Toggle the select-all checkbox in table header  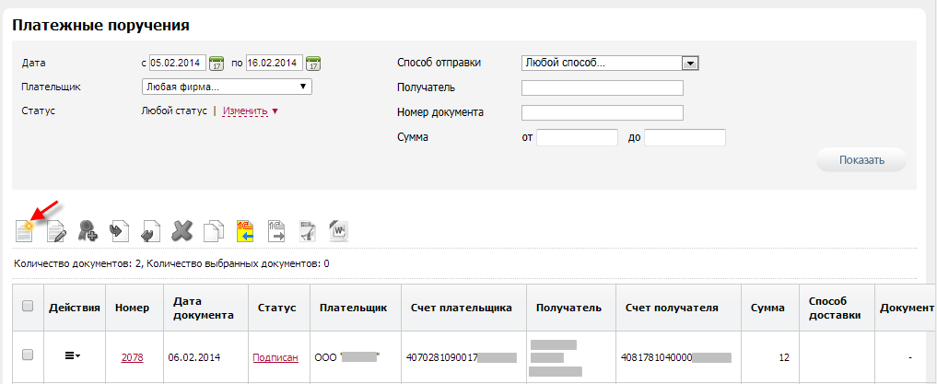(x=27, y=307)
